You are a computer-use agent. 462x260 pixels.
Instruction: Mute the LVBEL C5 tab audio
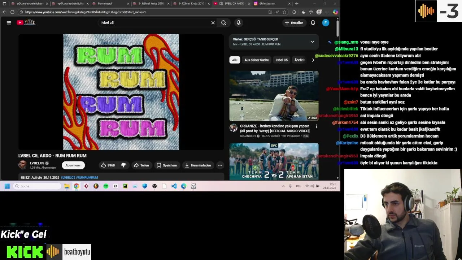[221, 4]
